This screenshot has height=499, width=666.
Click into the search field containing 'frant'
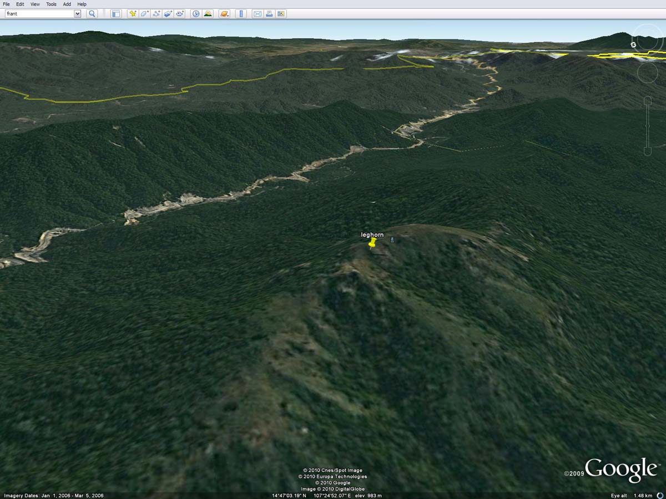click(x=39, y=13)
